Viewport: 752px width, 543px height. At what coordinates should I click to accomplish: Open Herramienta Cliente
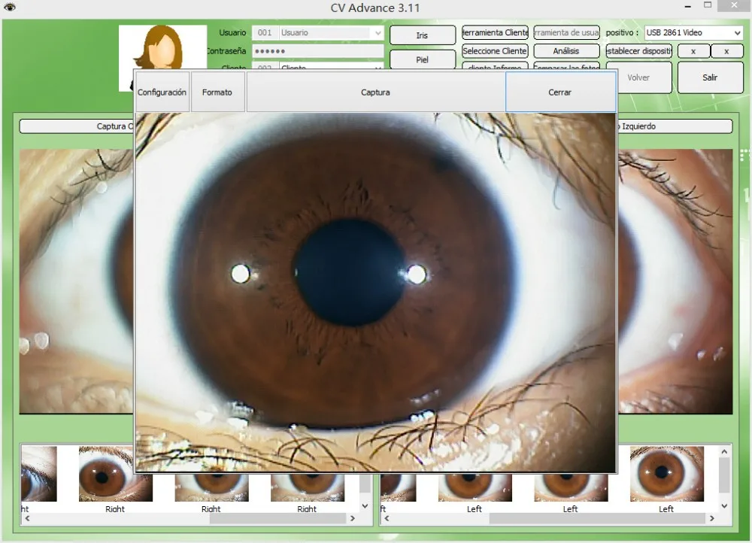click(x=495, y=33)
